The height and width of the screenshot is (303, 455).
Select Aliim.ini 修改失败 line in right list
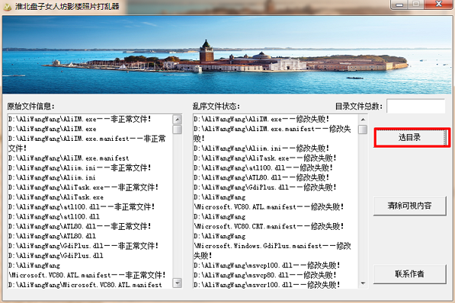(261, 148)
